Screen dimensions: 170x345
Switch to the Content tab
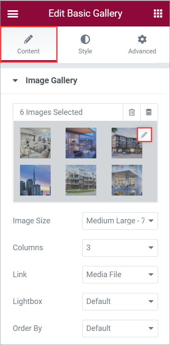(29, 45)
